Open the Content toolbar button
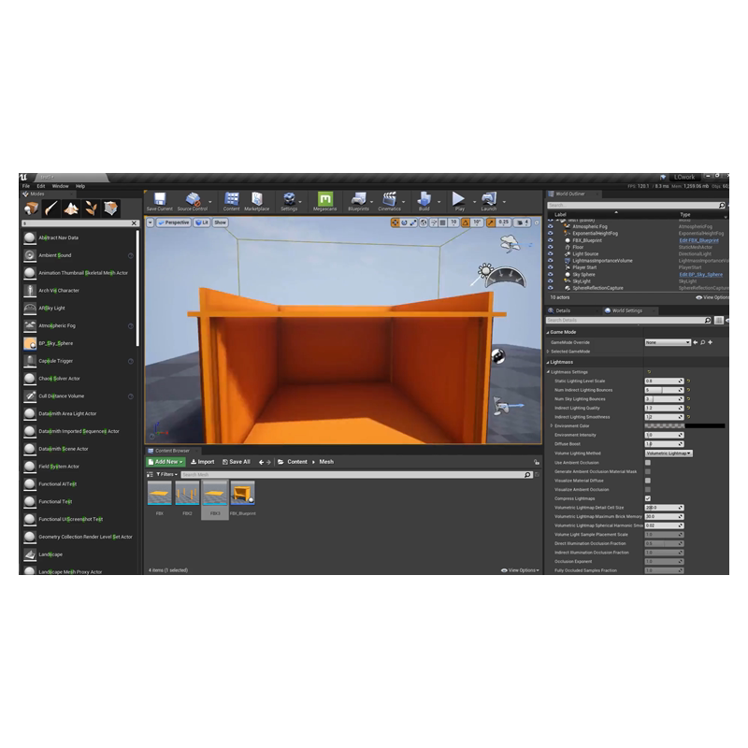This screenshot has height=748, width=748. point(231,201)
